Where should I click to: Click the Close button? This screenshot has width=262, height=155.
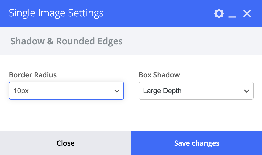[x=65, y=143]
